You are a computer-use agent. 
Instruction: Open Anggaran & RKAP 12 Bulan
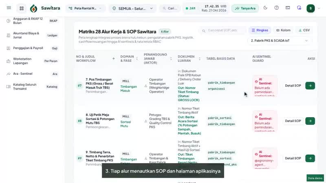point(32,21)
